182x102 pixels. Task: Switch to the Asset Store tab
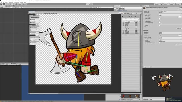[9, 6]
